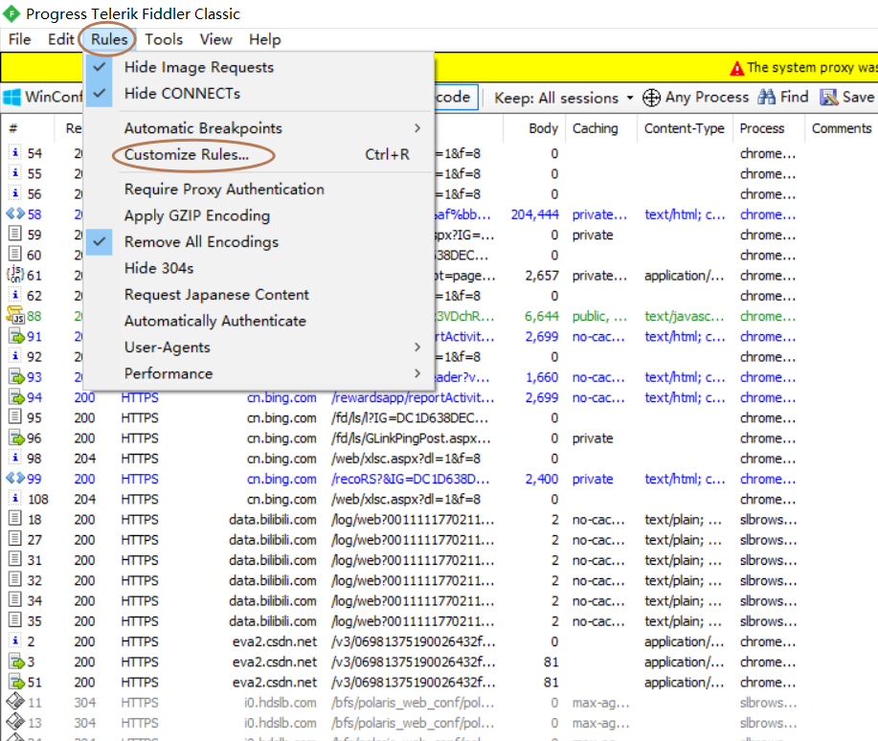
Task: Click the arrows icon of session 99
Action: tap(15, 478)
